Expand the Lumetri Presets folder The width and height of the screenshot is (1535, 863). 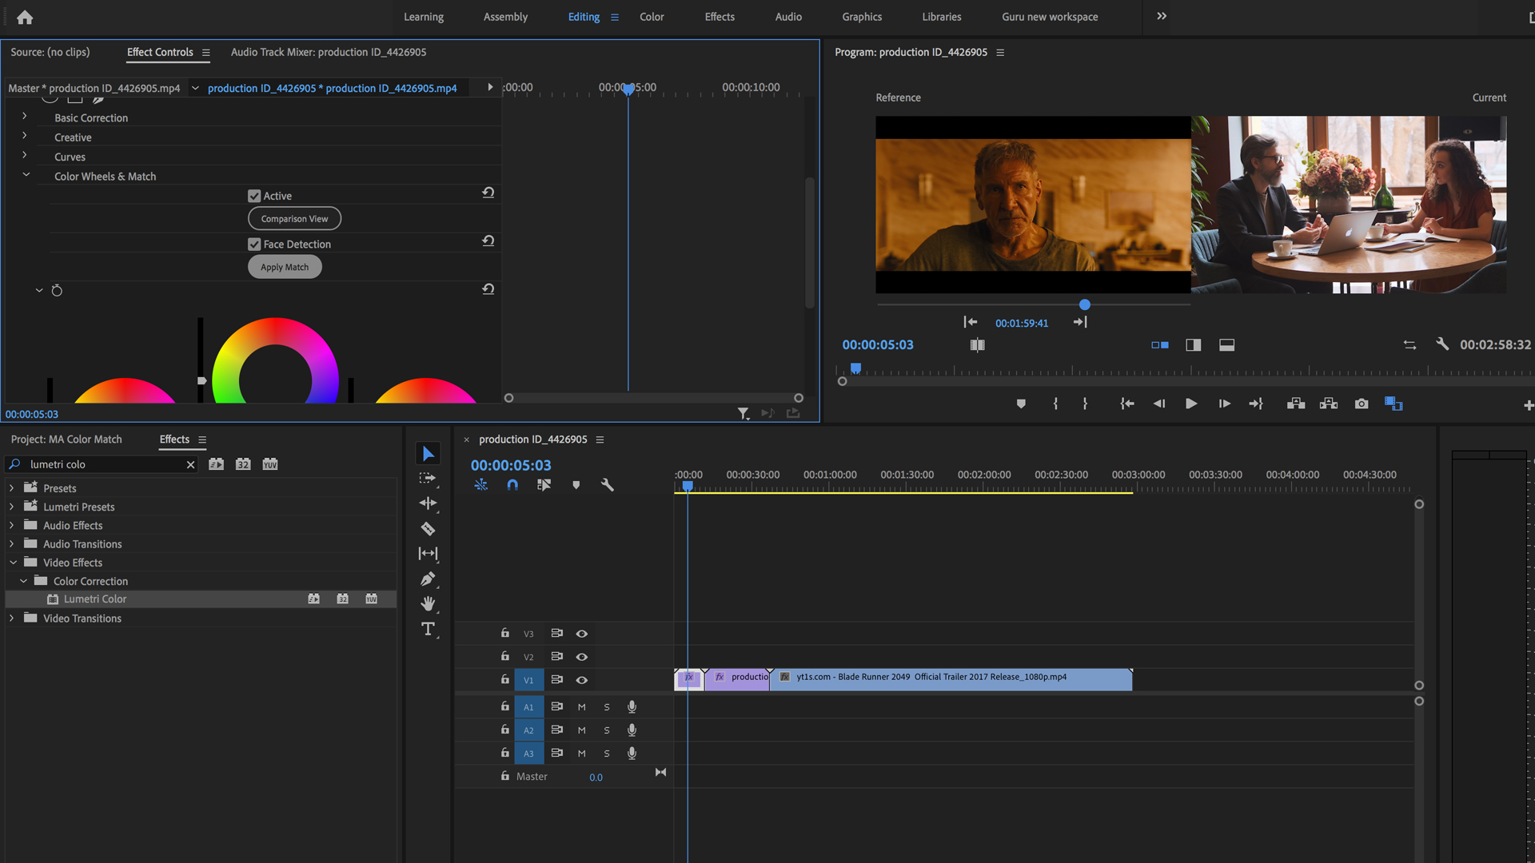click(11, 507)
